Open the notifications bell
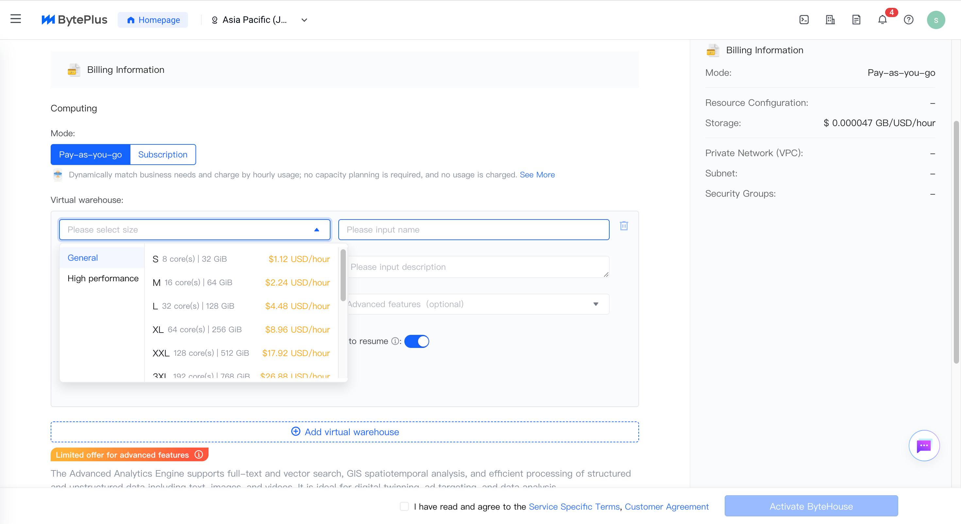Screen dimensions: 961x524 (882, 20)
